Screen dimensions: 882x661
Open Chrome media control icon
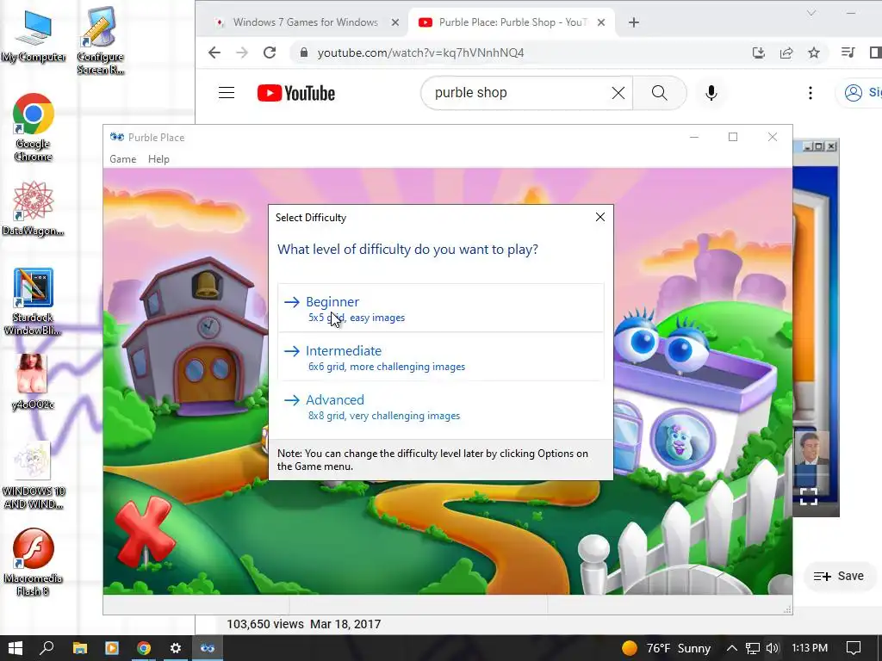pyautogui.click(x=848, y=53)
